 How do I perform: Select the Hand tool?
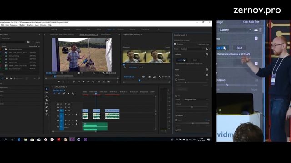click(x=46, y=111)
